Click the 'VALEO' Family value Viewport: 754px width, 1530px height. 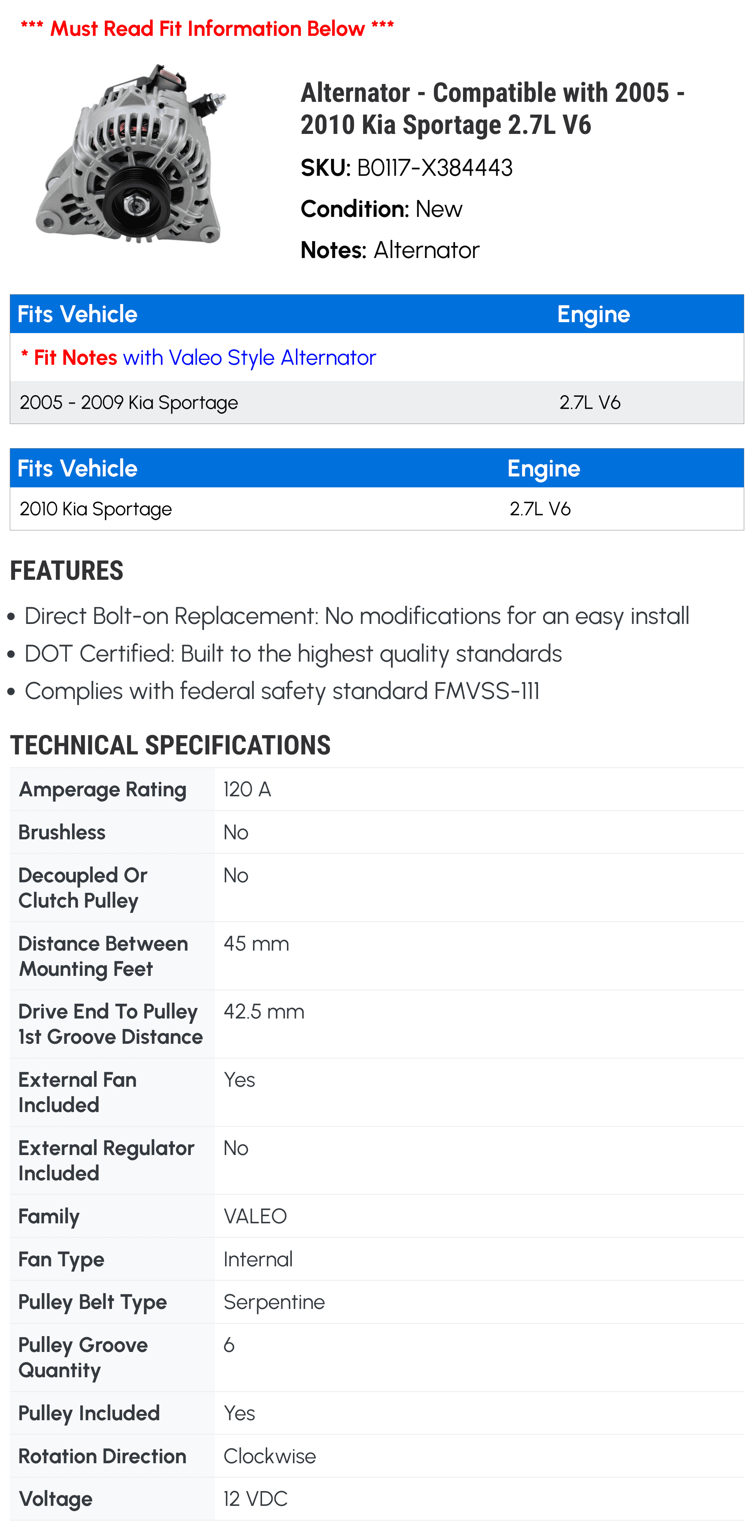point(255,1217)
